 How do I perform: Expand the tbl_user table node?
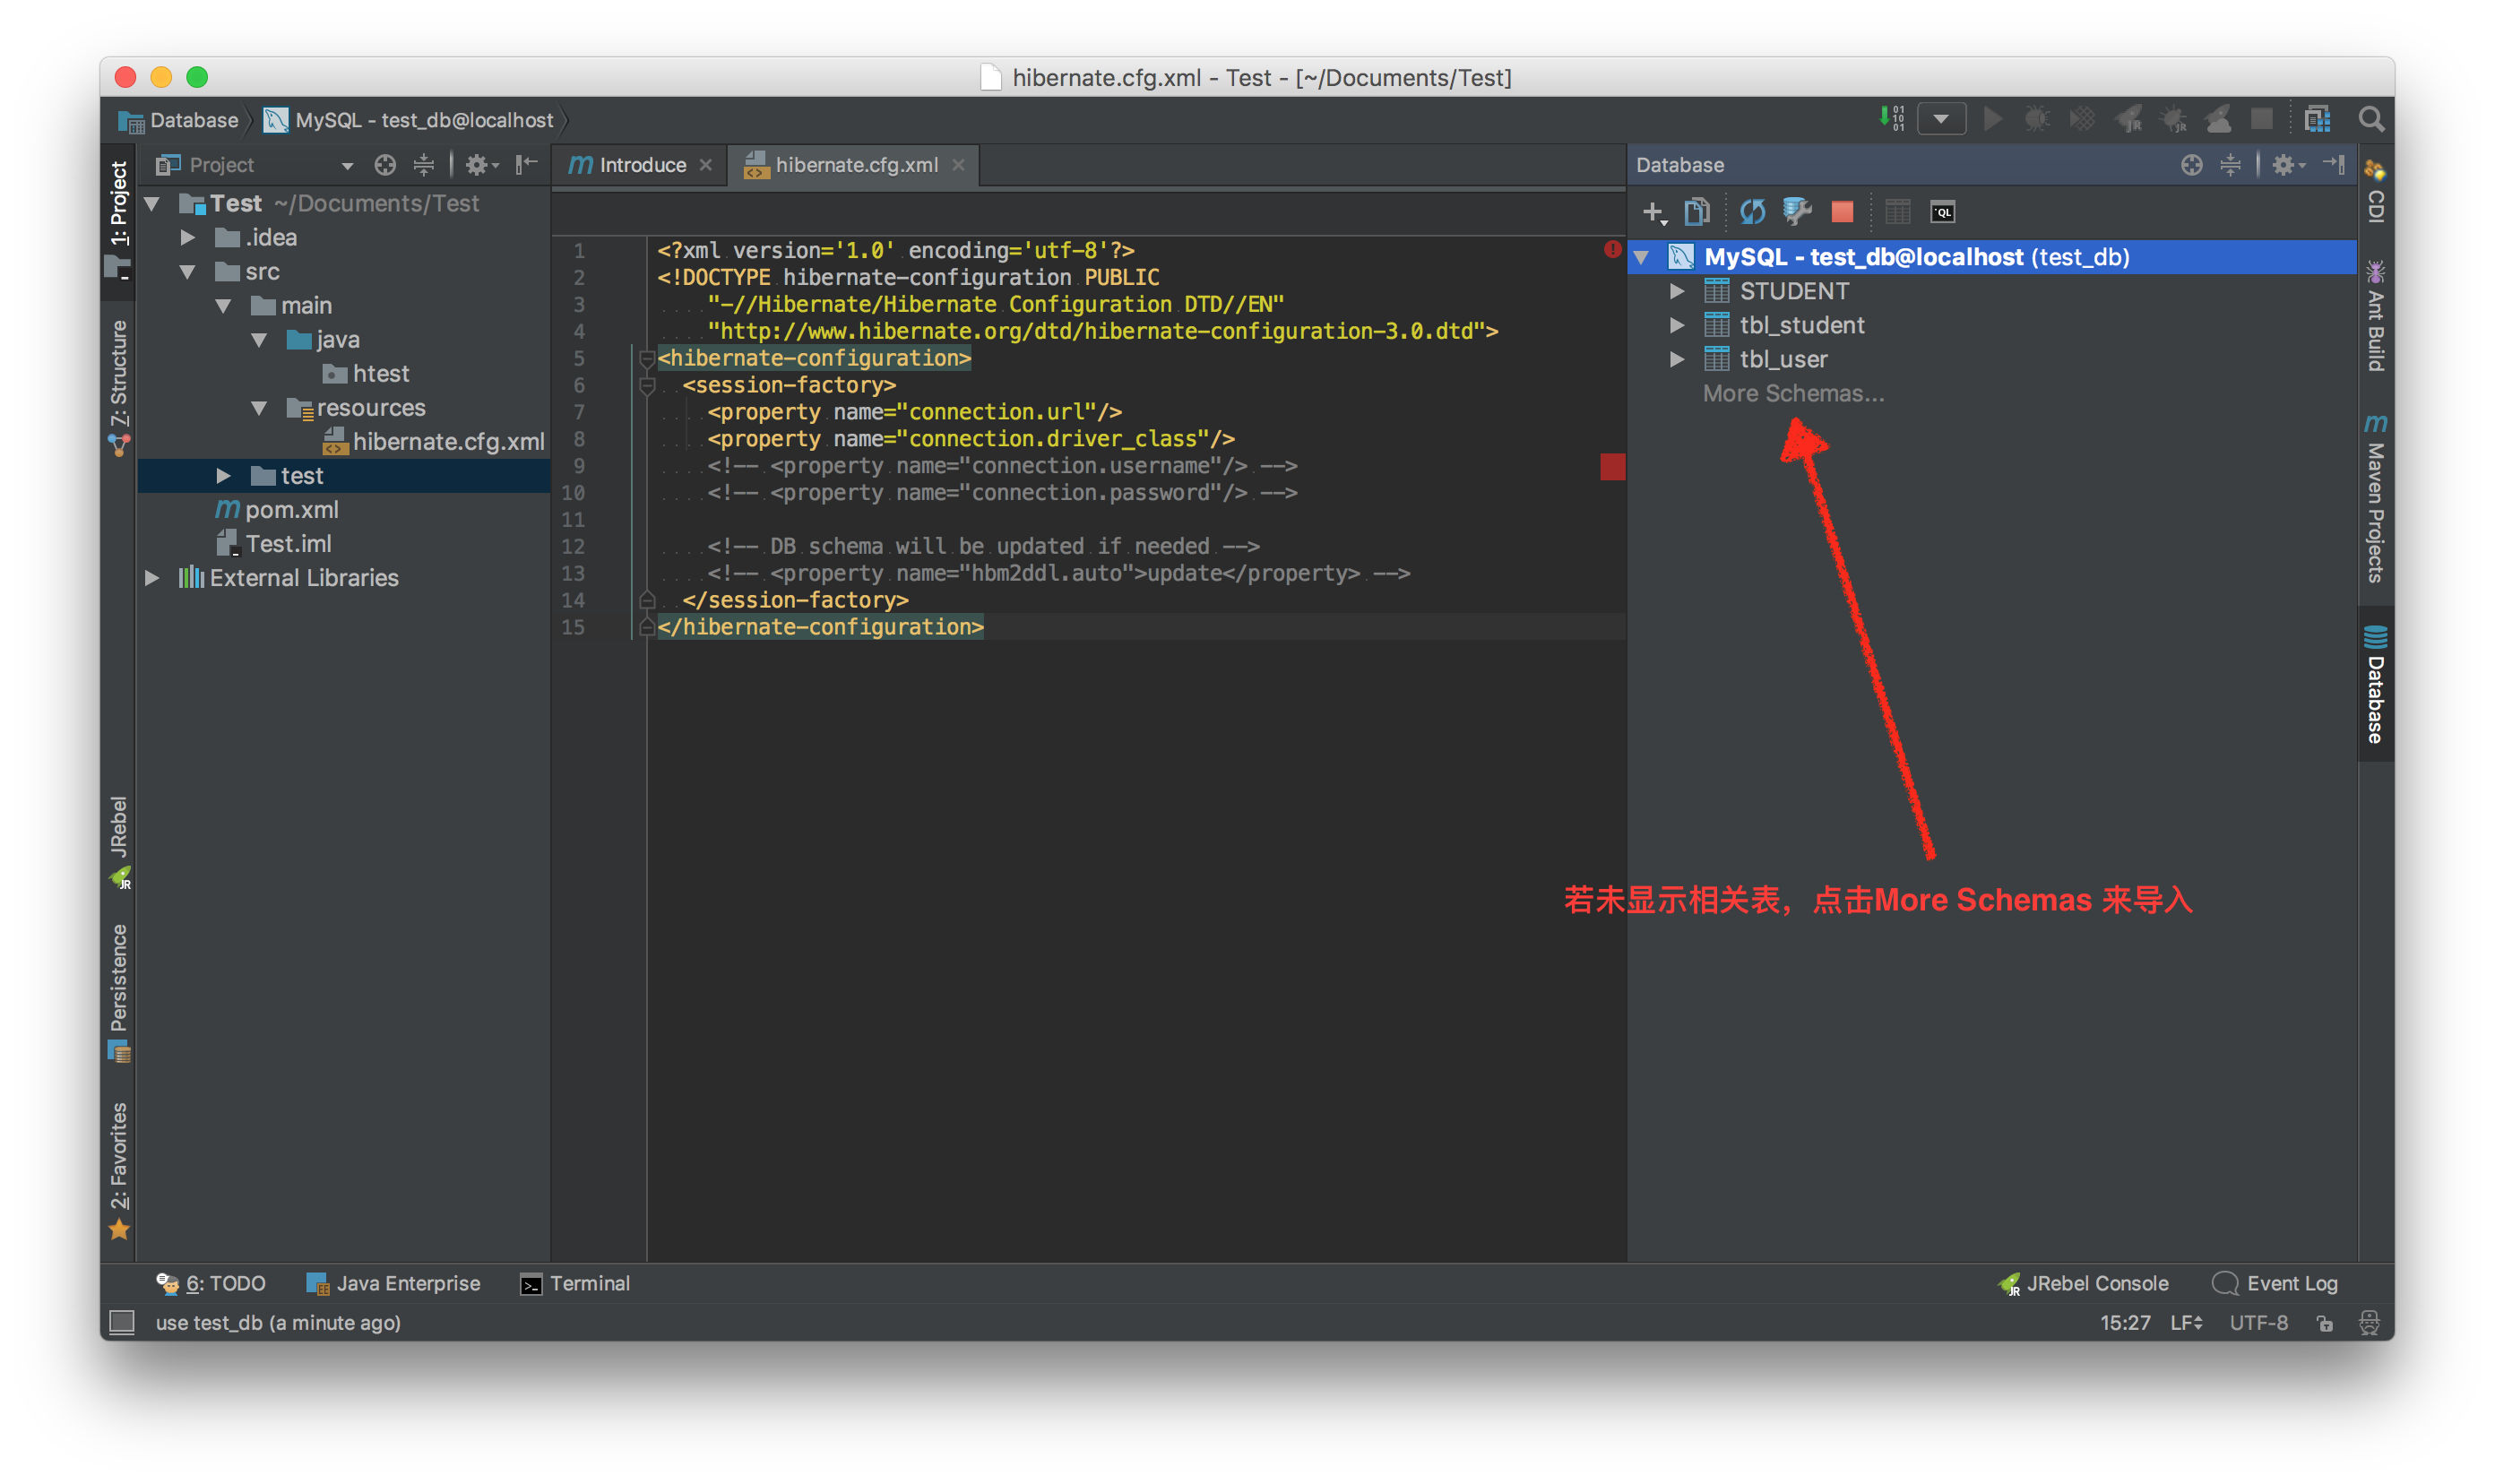[1677, 359]
